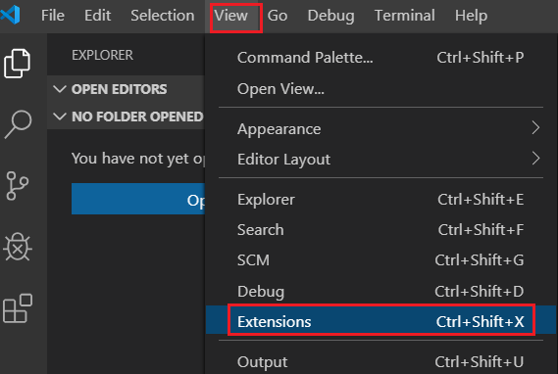Viewport: 558px width, 374px height.
Task: Expand the Appearance submenu
Action: pyautogui.click(x=380, y=128)
